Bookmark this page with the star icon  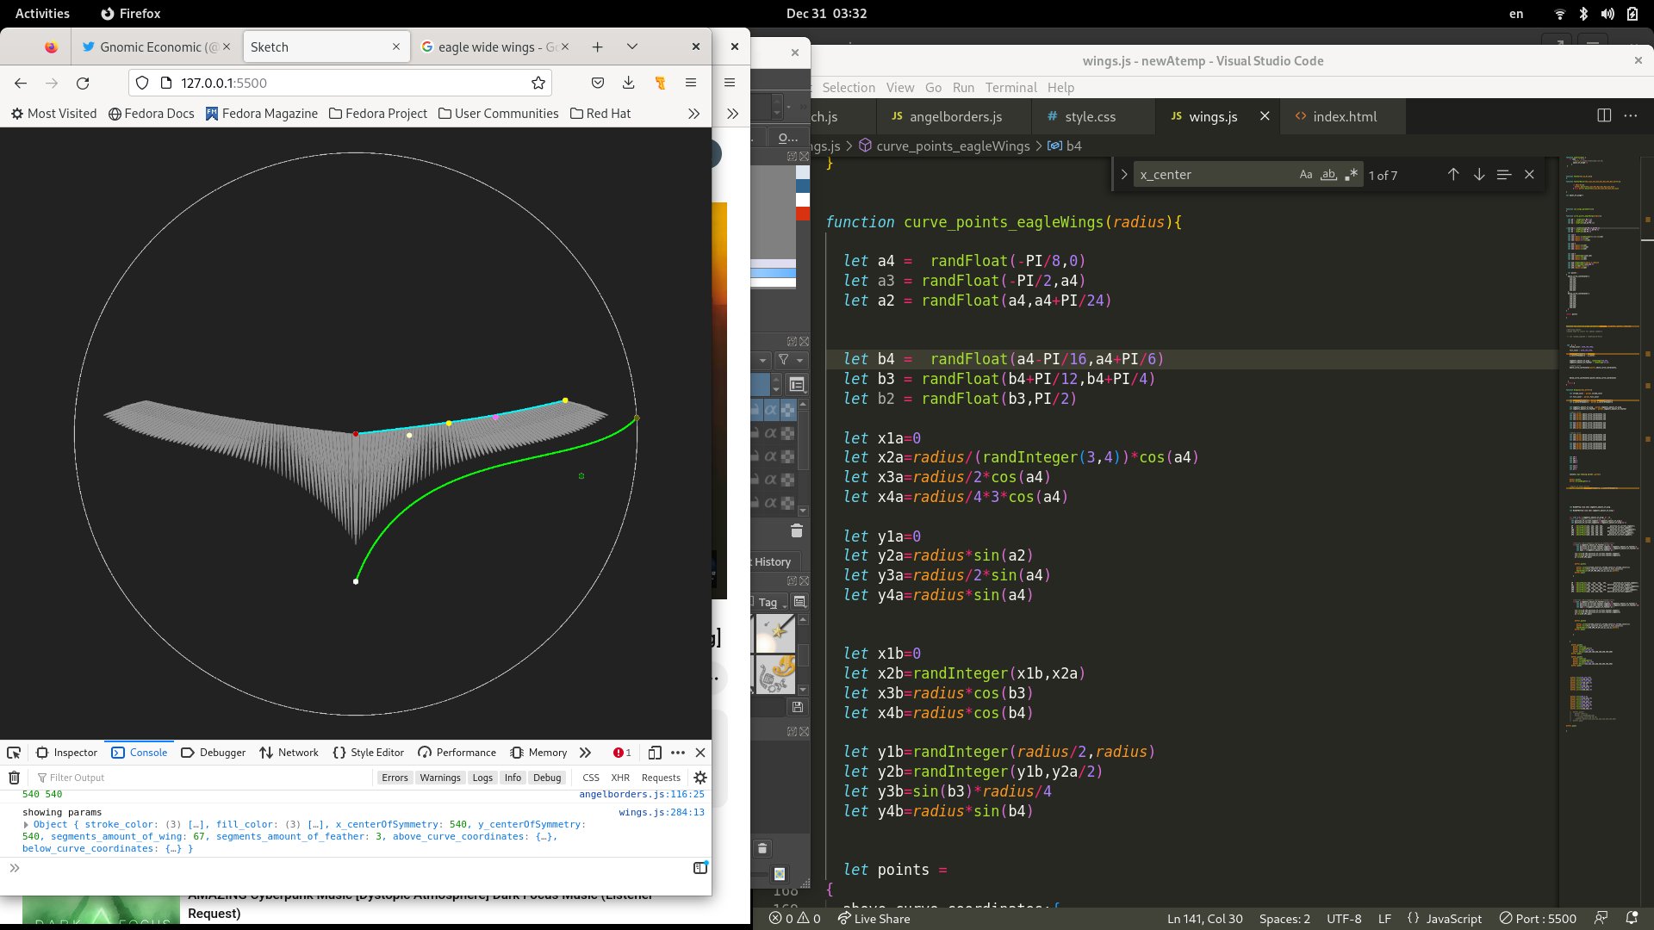click(538, 83)
